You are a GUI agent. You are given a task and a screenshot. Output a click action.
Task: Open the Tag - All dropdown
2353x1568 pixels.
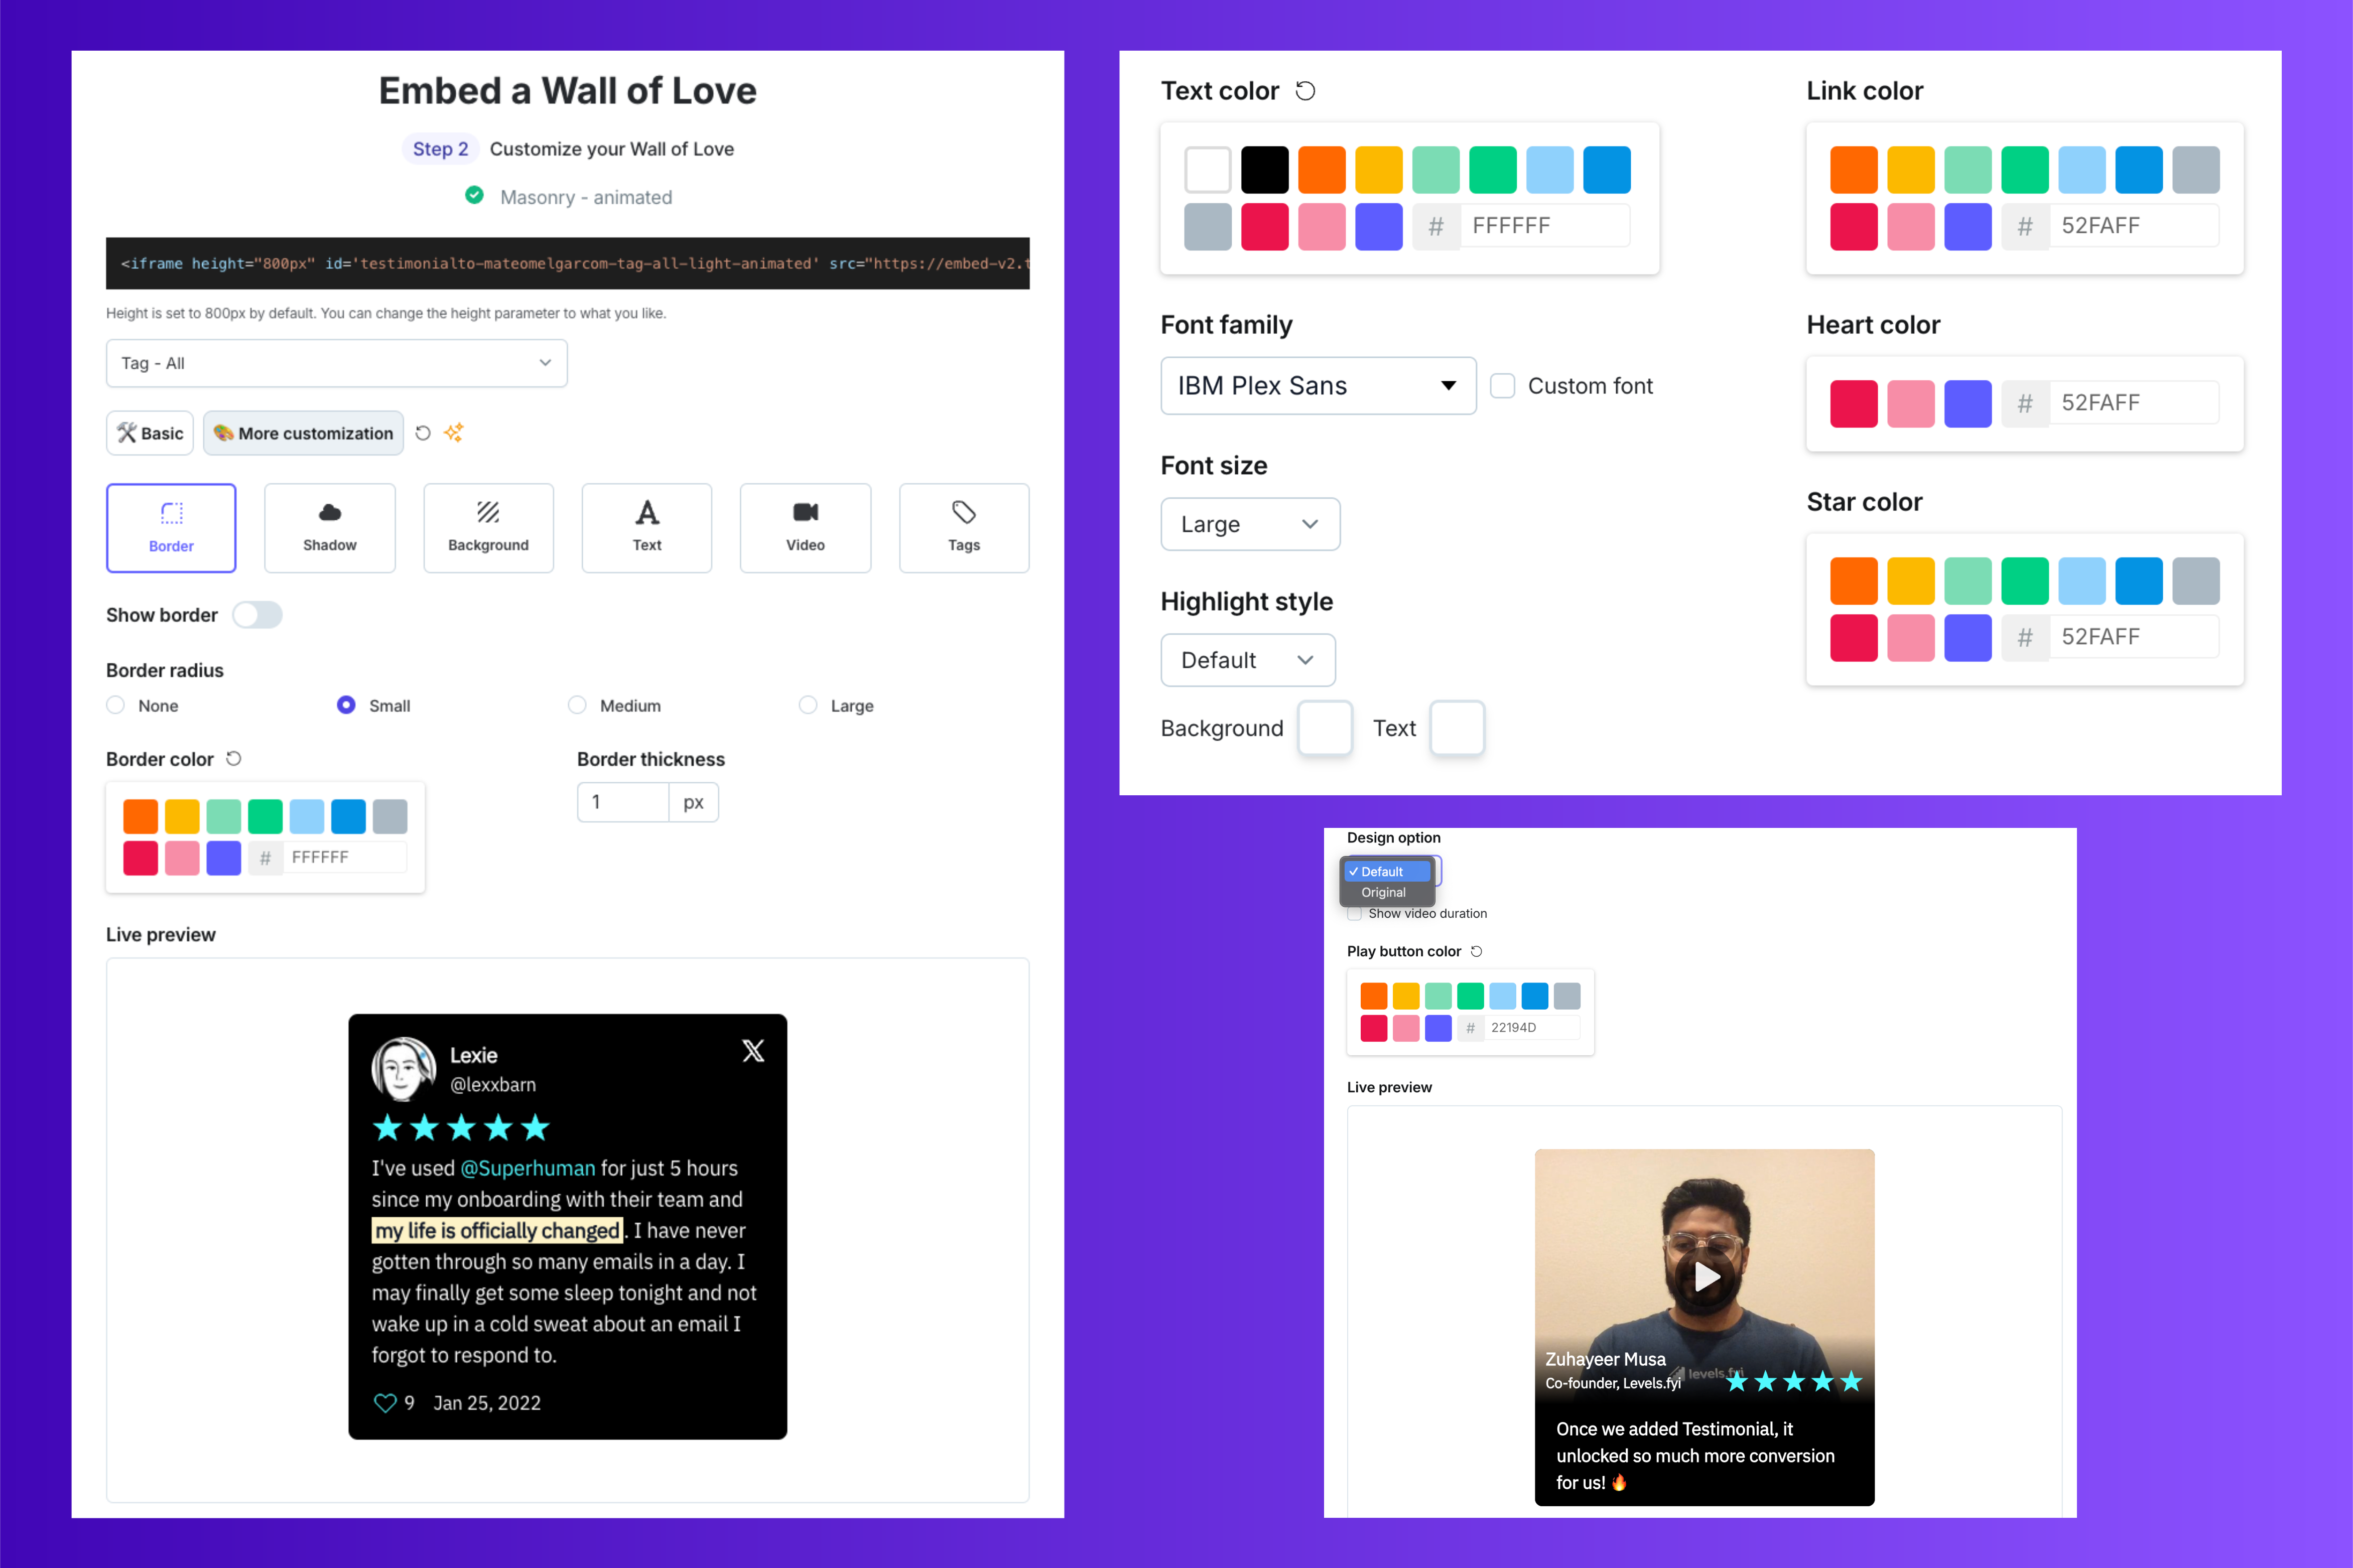(x=336, y=363)
